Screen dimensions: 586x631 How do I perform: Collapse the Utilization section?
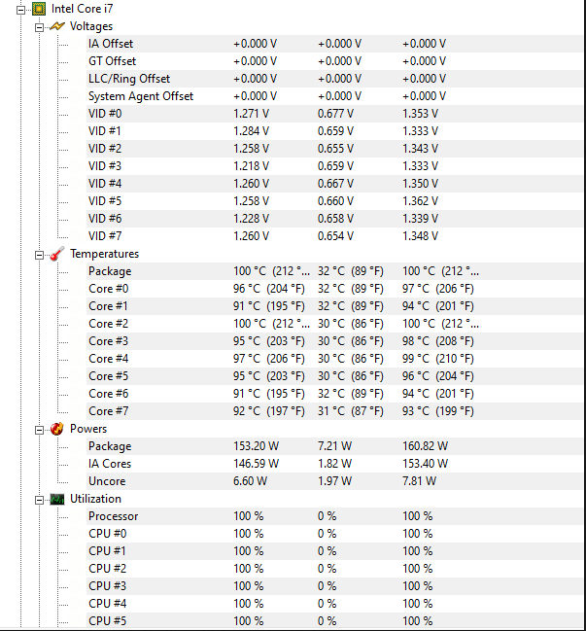tap(40, 500)
